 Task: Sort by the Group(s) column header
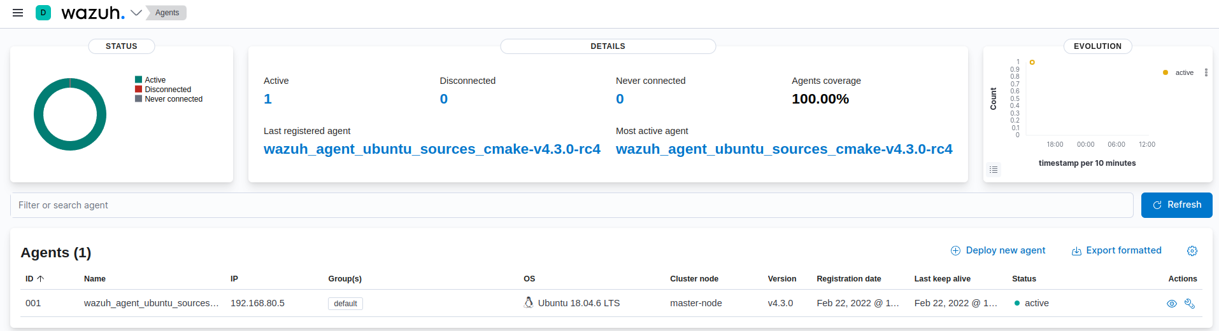tap(345, 279)
